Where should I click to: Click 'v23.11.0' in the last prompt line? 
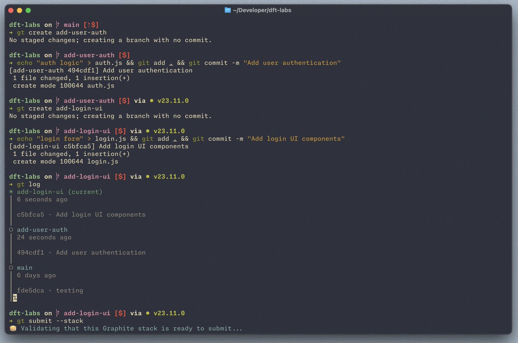pos(169,313)
